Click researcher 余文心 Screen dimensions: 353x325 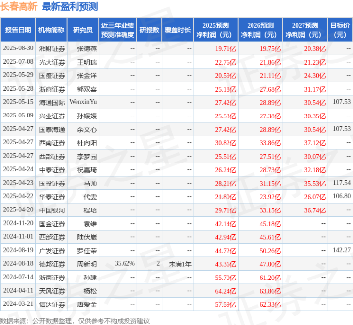pos(87,130)
